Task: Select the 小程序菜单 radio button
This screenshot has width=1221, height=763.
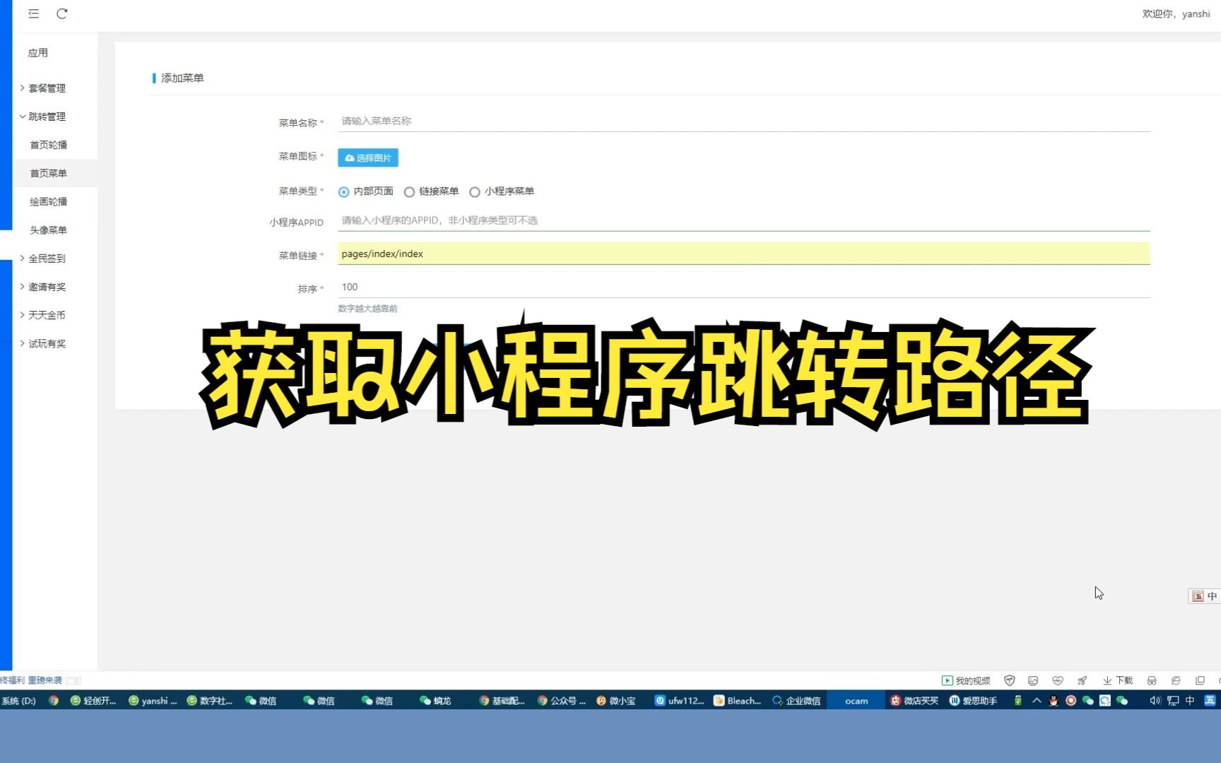Action: 474,191
